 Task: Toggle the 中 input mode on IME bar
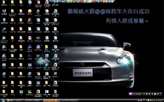[x=144, y=94]
